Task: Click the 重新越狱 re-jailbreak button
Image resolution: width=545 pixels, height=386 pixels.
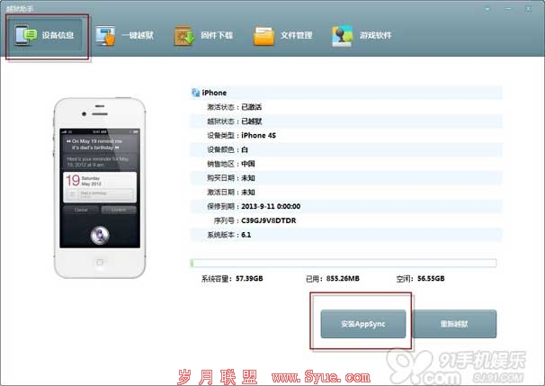Action: [454, 324]
